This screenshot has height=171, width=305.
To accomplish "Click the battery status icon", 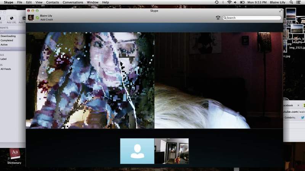I will coord(242,2).
